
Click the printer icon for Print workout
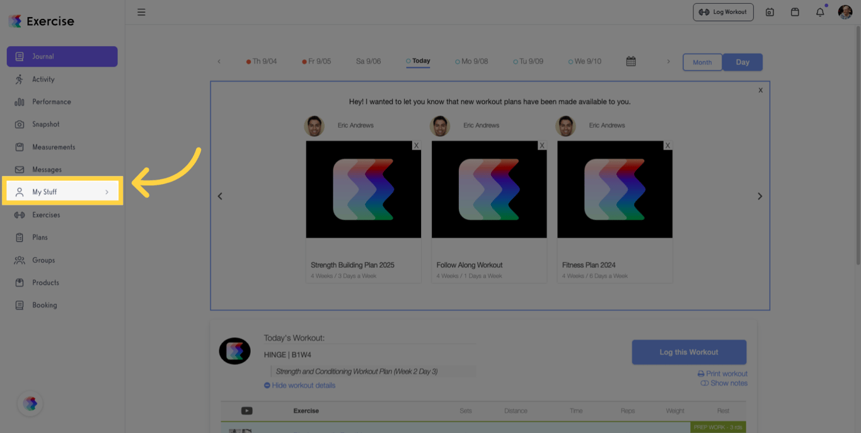tap(701, 374)
